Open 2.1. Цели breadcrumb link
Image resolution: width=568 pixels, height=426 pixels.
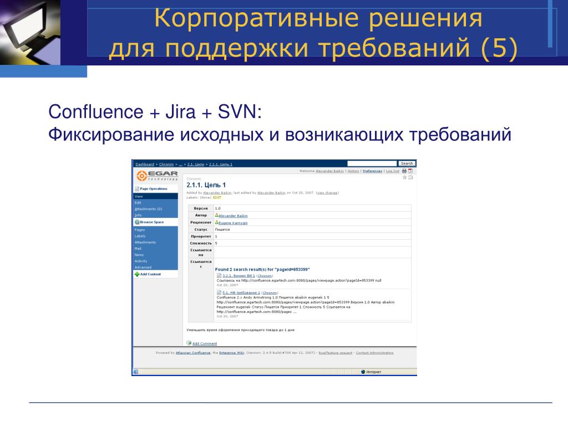tap(196, 164)
